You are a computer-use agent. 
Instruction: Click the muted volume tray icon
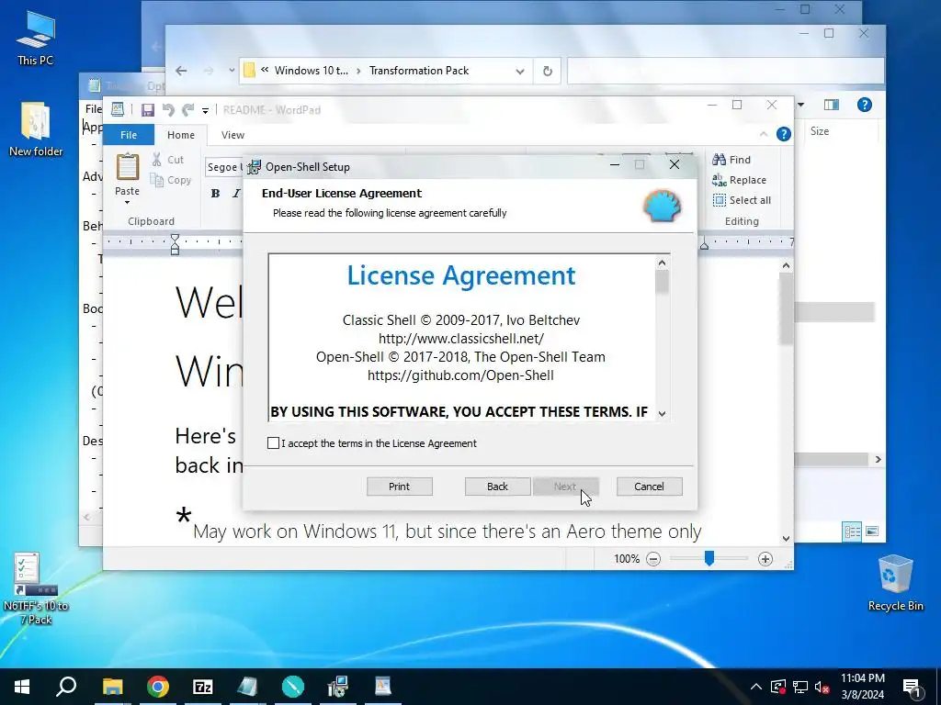[822, 687]
